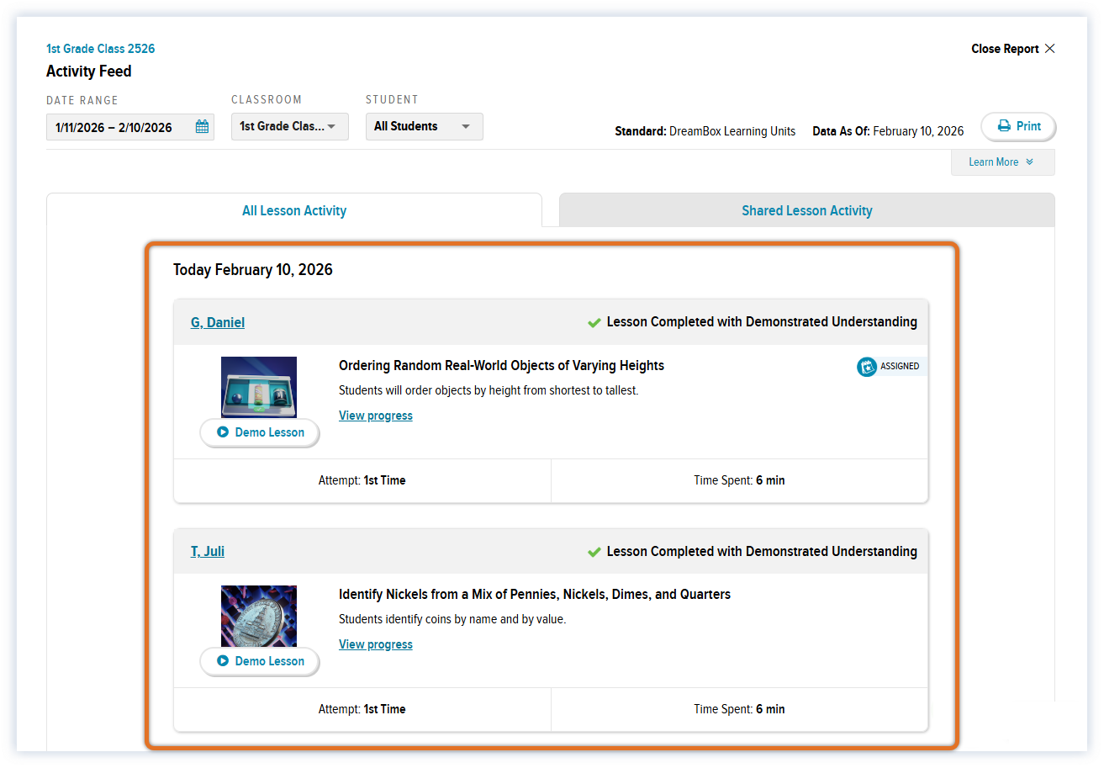
Task: Play Demo Lesson for Identify Nickels
Action: pos(260,661)
